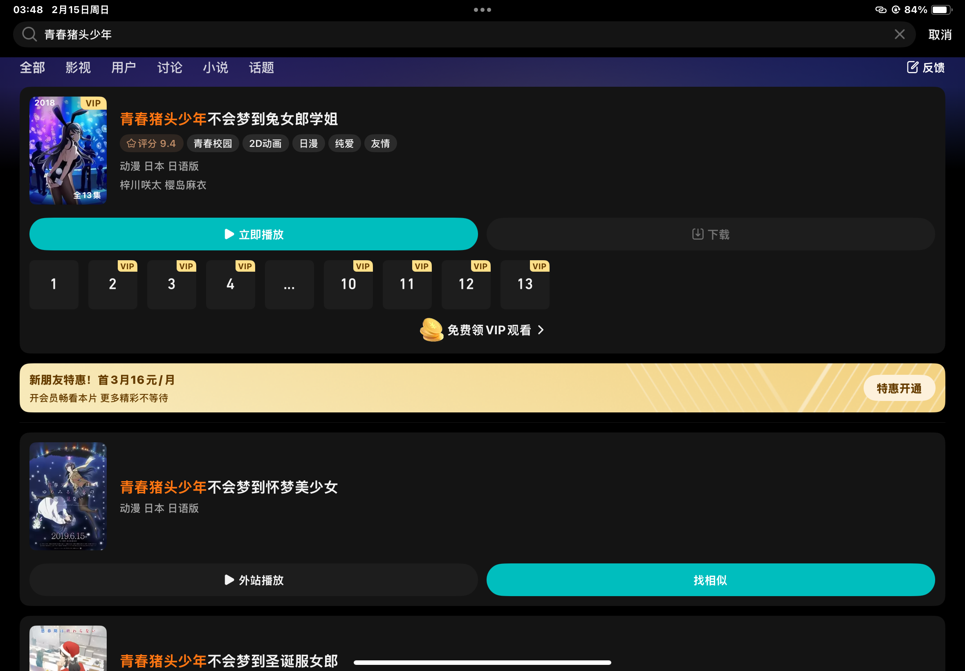Image resolution: width=965 pixels, height=671 pixels.
Task: Tap the gold coins icon for free VIP
Action: tap(431, 330)
